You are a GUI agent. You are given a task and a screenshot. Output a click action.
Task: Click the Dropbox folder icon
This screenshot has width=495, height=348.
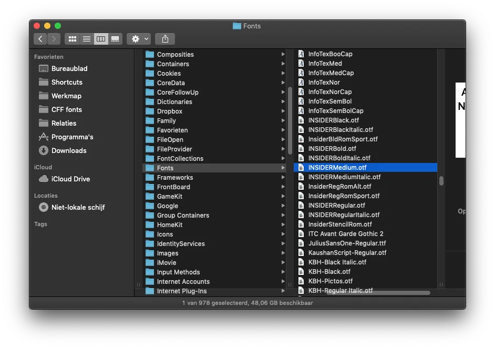150,111
